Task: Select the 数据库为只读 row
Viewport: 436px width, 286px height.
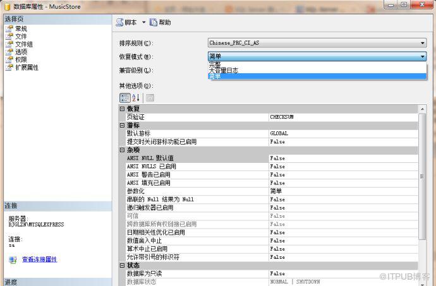Action: 272,273
